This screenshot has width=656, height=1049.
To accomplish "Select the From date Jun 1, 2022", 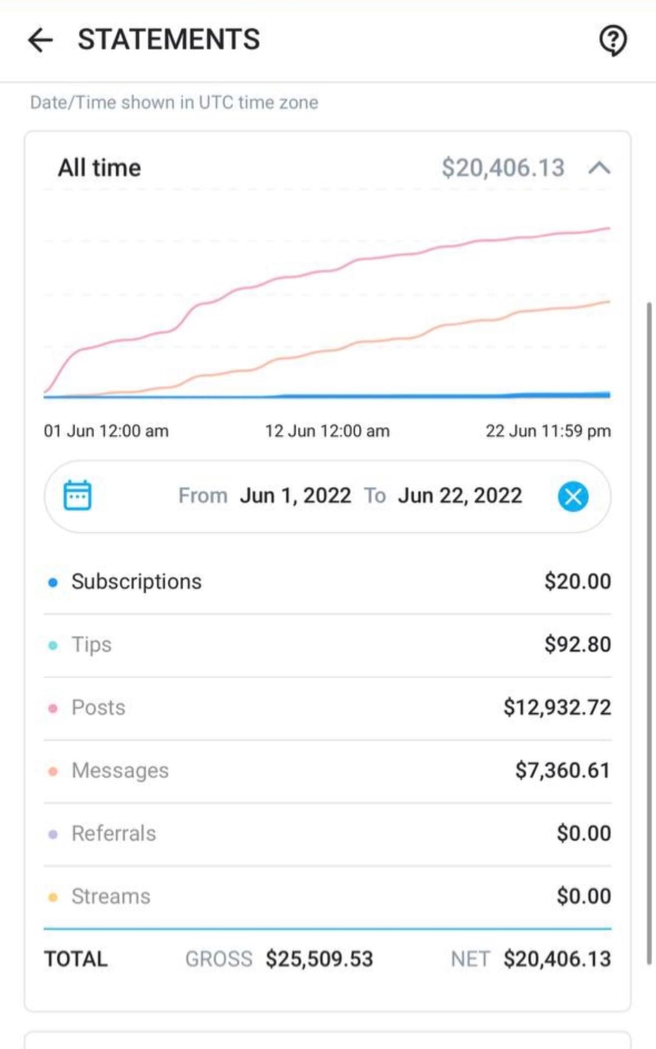I will pos(295,496).
